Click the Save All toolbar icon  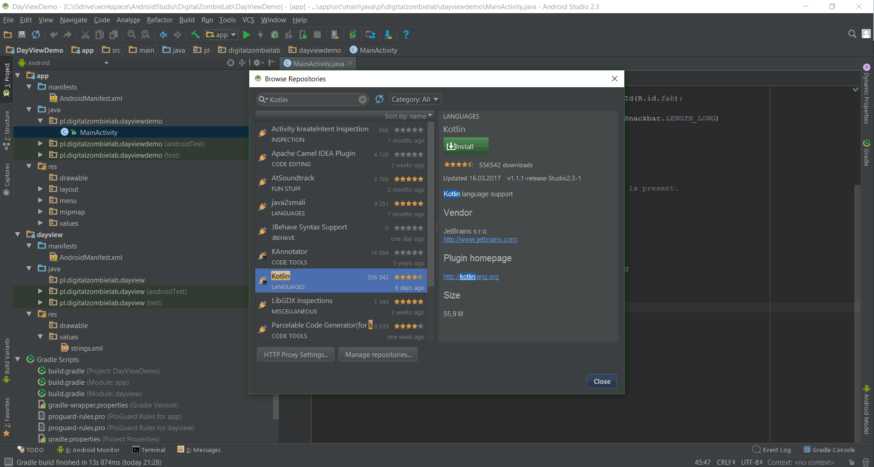[x=22, y=35]
